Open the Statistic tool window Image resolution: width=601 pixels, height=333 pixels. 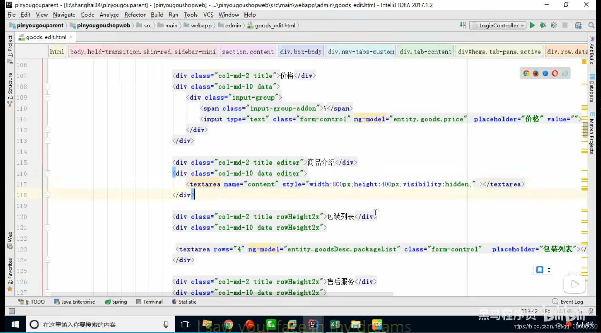point(184,302)
